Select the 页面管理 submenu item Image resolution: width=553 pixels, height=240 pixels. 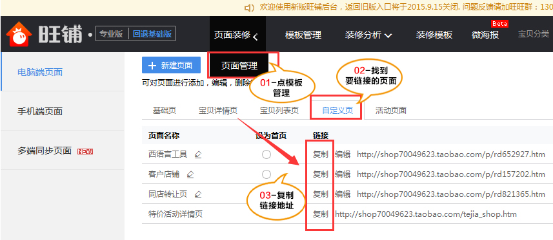239,66
